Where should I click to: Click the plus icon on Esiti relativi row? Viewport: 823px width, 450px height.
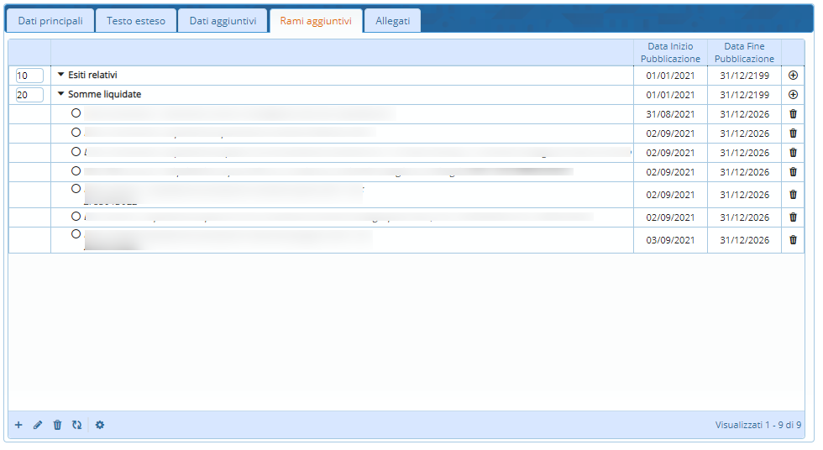[793, 76]
